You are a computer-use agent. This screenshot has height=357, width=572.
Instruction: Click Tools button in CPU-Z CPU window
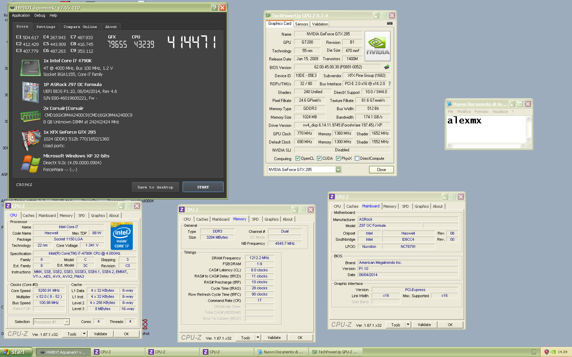[72, 334]
